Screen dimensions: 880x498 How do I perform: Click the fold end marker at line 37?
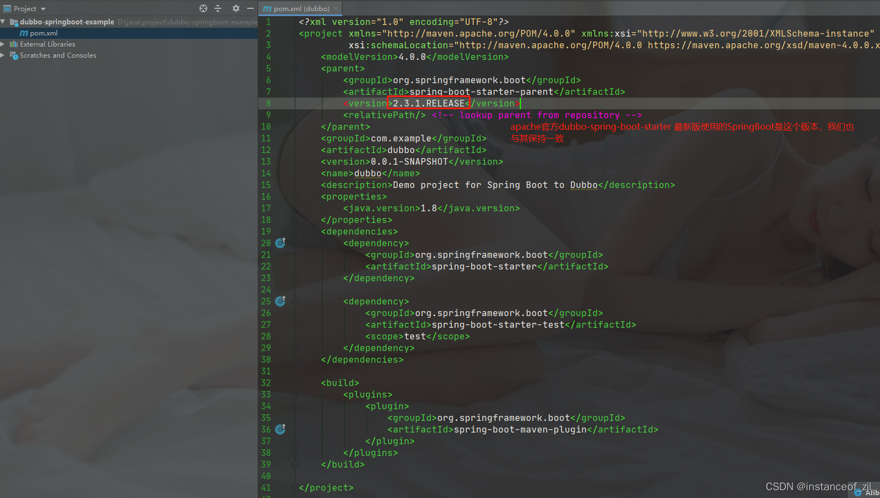(x=295, y=441)
